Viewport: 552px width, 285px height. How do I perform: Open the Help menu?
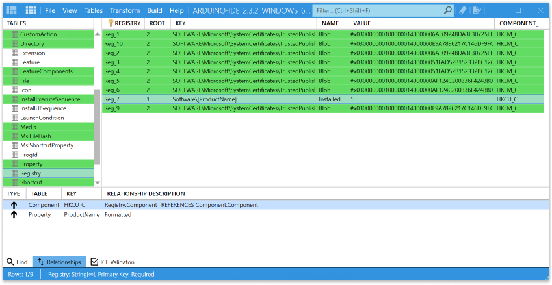click(177, 10)
